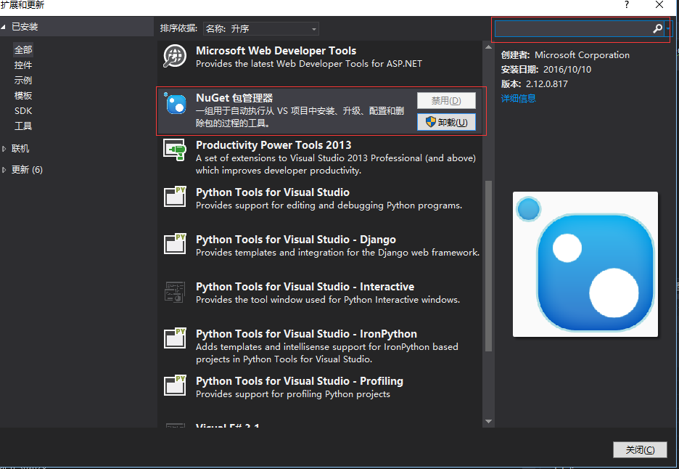Open the 名称: 升序 sort dropdown
Screen dimensions: 679x469
pyautogui.click(x=260, y=28)
